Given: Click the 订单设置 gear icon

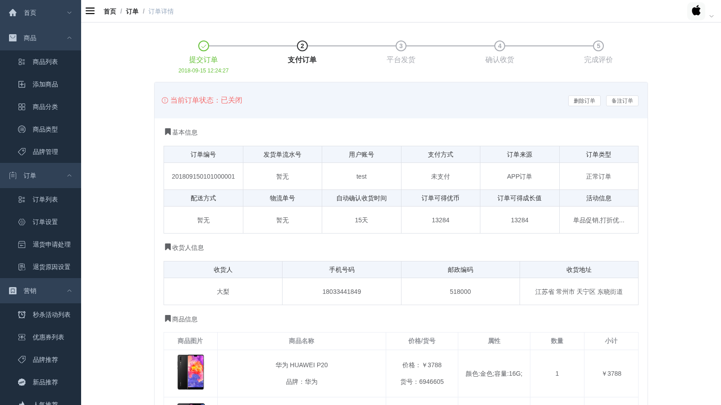Looking at the screenshot, I should [22, 222].
